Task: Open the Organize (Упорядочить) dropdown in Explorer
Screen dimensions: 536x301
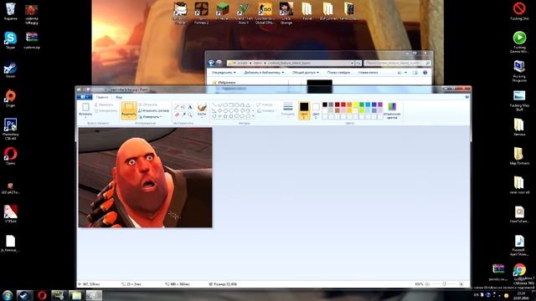Action: click(224, 73)
